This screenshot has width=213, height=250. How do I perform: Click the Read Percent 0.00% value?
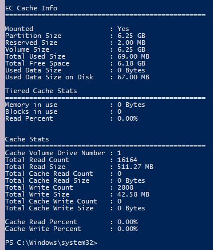(127, 118)
